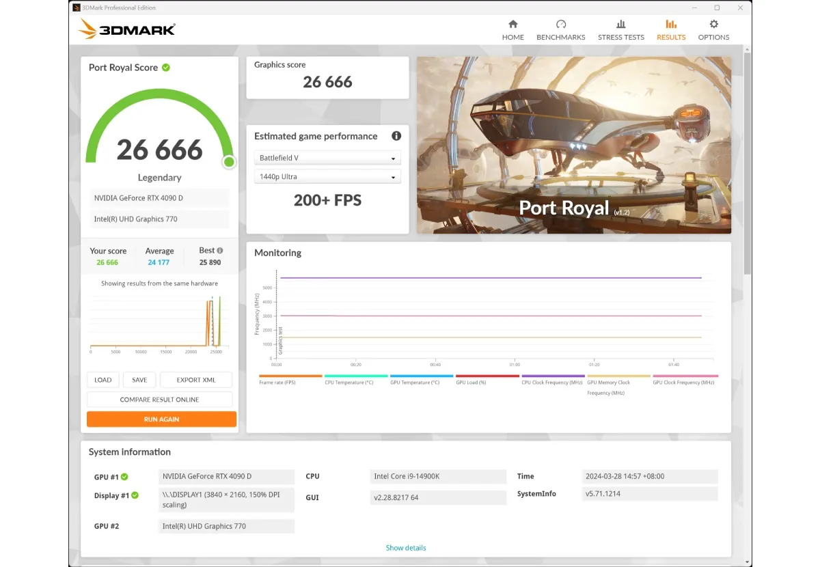The width and height of the screenshot is (820, 567).
Task: Open the Options gear icon
Action: (x=714, y=24)
